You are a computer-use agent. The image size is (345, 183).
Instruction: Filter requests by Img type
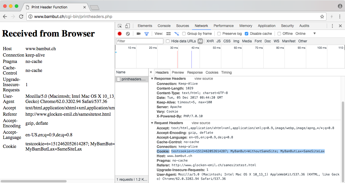[x=236, y=41]
